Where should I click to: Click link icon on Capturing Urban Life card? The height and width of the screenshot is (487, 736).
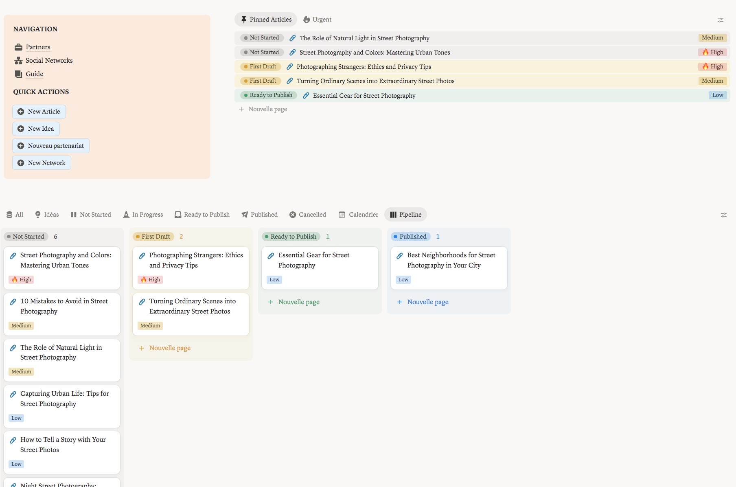click(x=13, y=394)
